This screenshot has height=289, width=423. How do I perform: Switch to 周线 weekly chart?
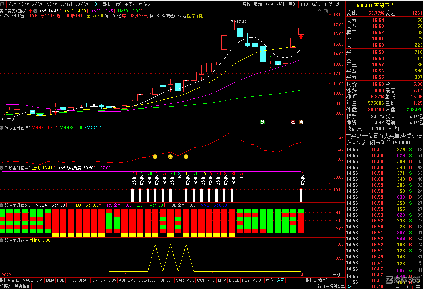point(106,4)
